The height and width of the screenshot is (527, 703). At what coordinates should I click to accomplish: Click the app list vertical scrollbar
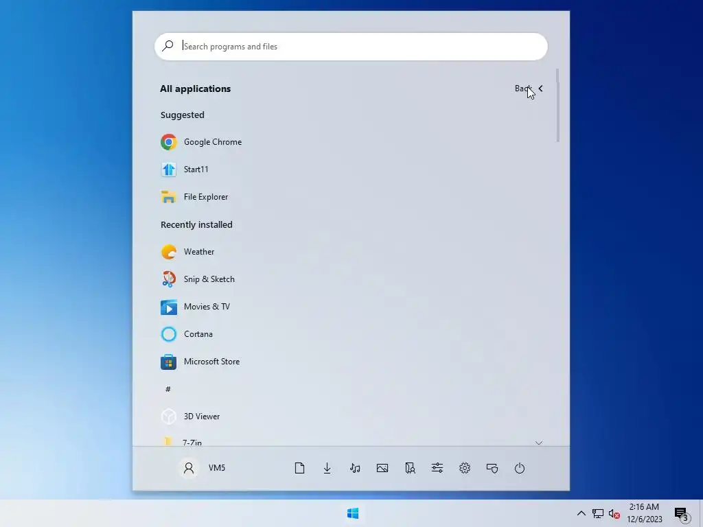coord(557,105)
